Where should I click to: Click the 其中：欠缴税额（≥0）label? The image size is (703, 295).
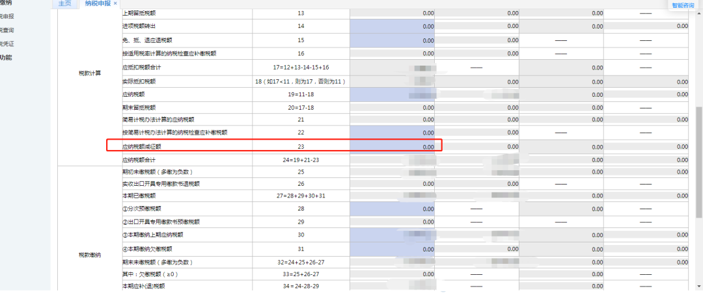pos(150,274)
